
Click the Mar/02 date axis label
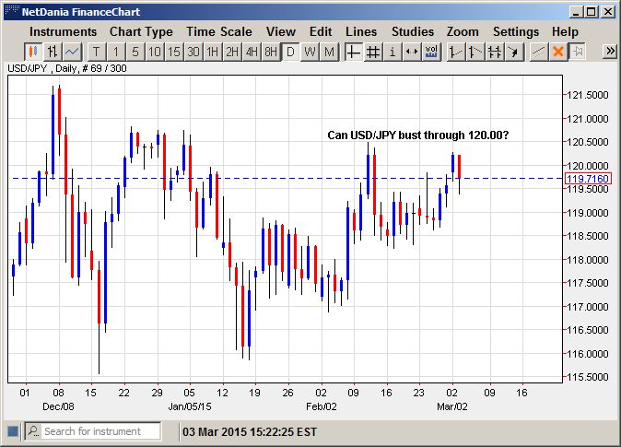(x=451, y=406)
